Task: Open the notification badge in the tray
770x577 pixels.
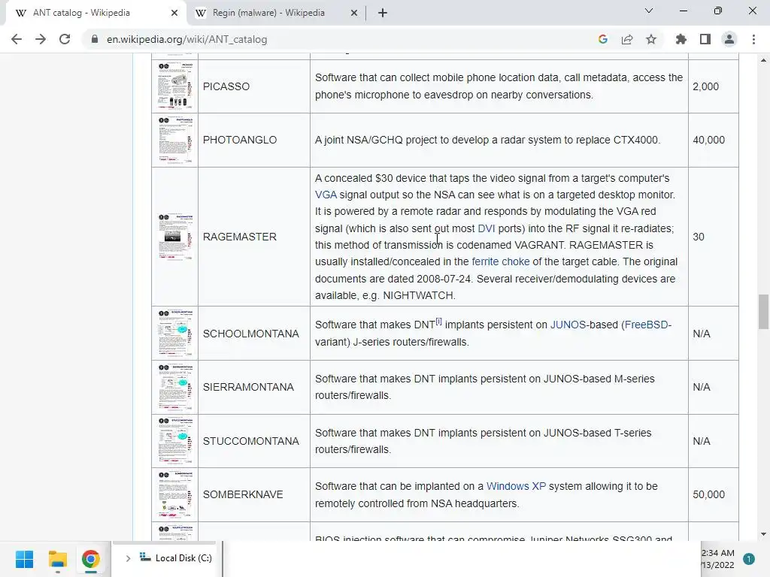Action: point(749,559)
